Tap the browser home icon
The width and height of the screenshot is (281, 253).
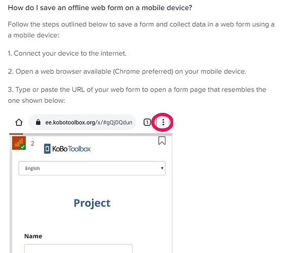(x=19, y=122)
